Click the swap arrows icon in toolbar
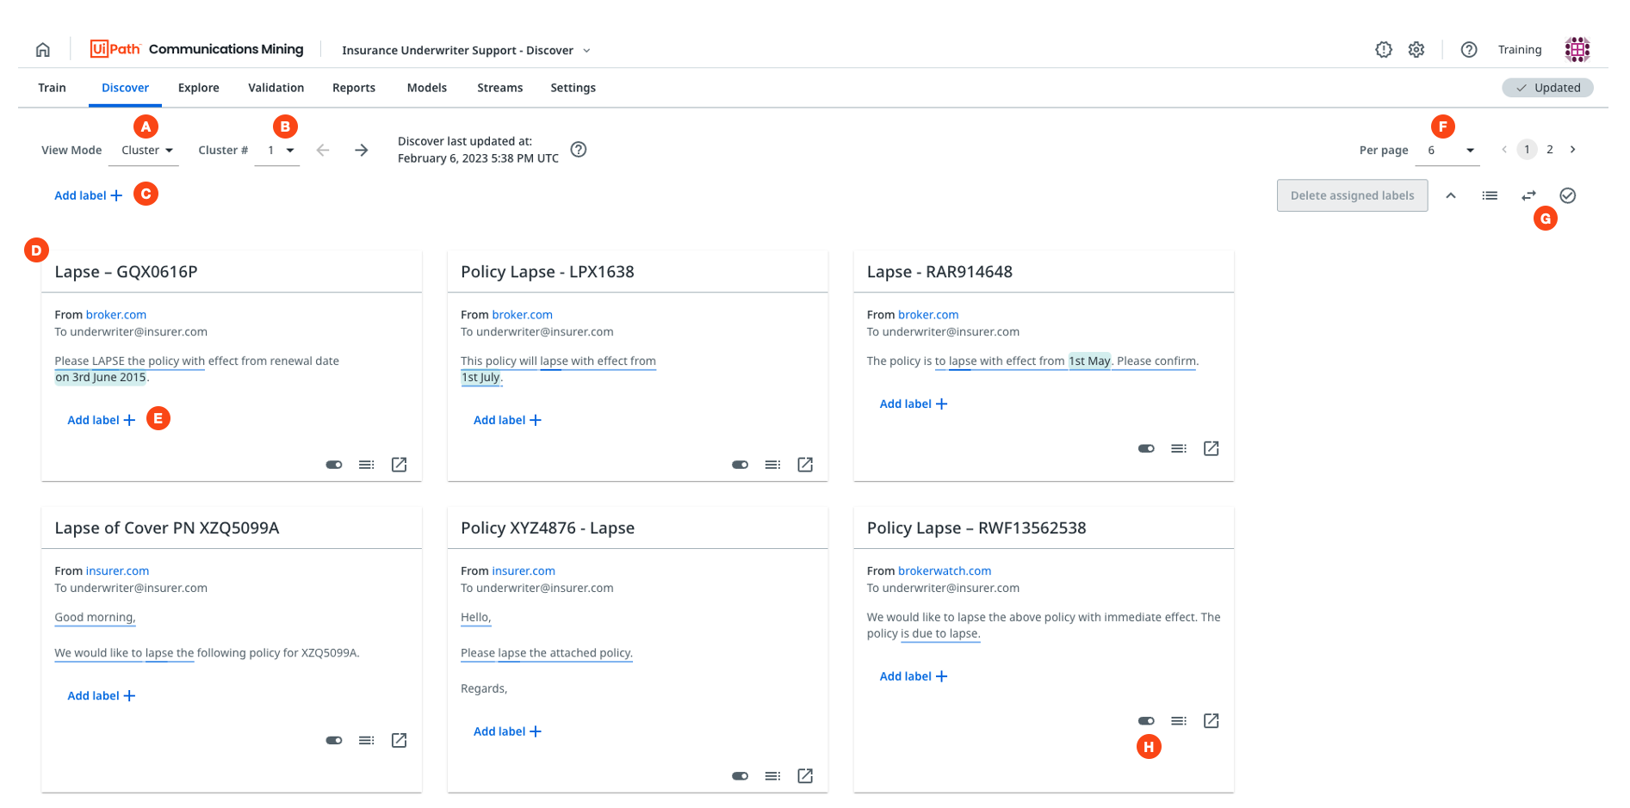The height and width of the screenshot is (808, 1630). (x=1528, y=196)
